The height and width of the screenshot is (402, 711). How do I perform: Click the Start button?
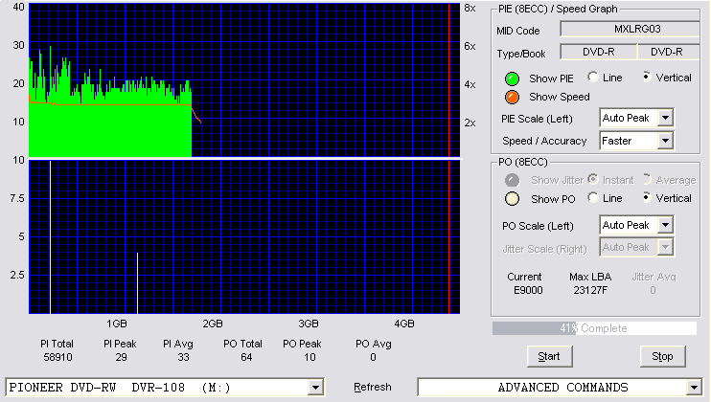(550, 357)
